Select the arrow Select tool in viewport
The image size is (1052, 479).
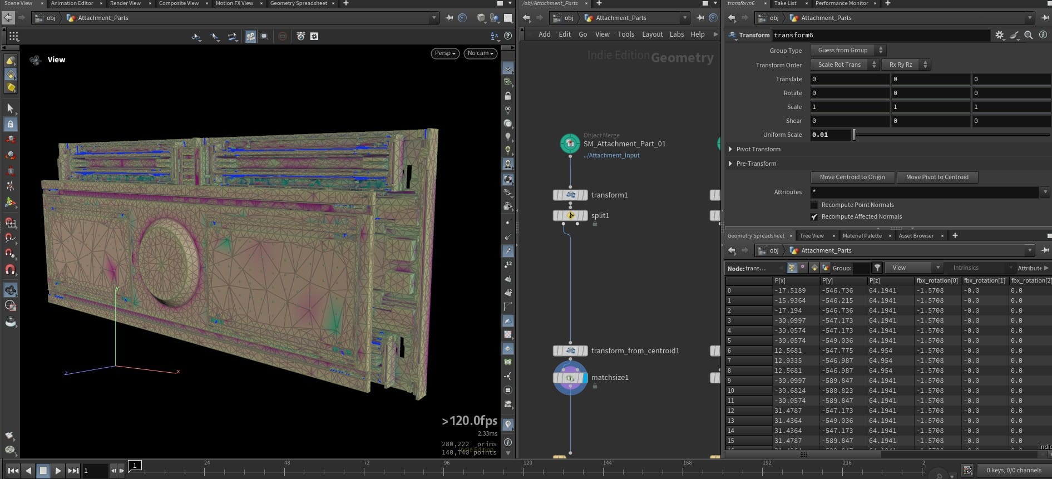10,108
